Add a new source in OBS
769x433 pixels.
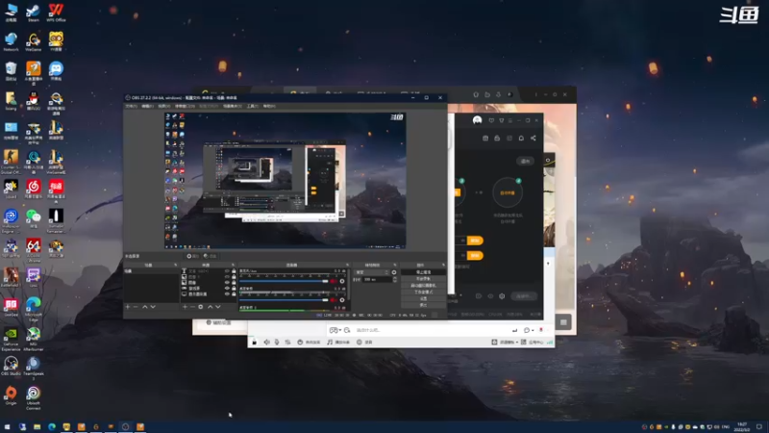click(185, 306)
